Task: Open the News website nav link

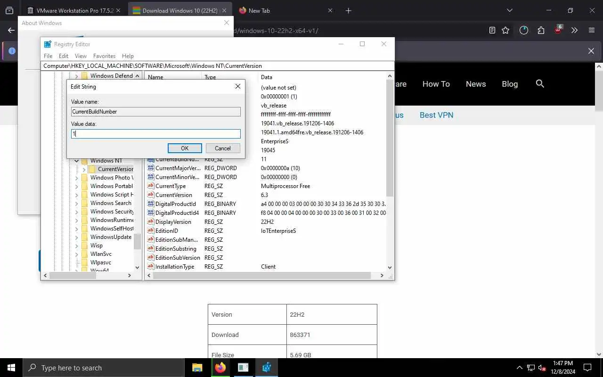Action: [x=475, y=84]
